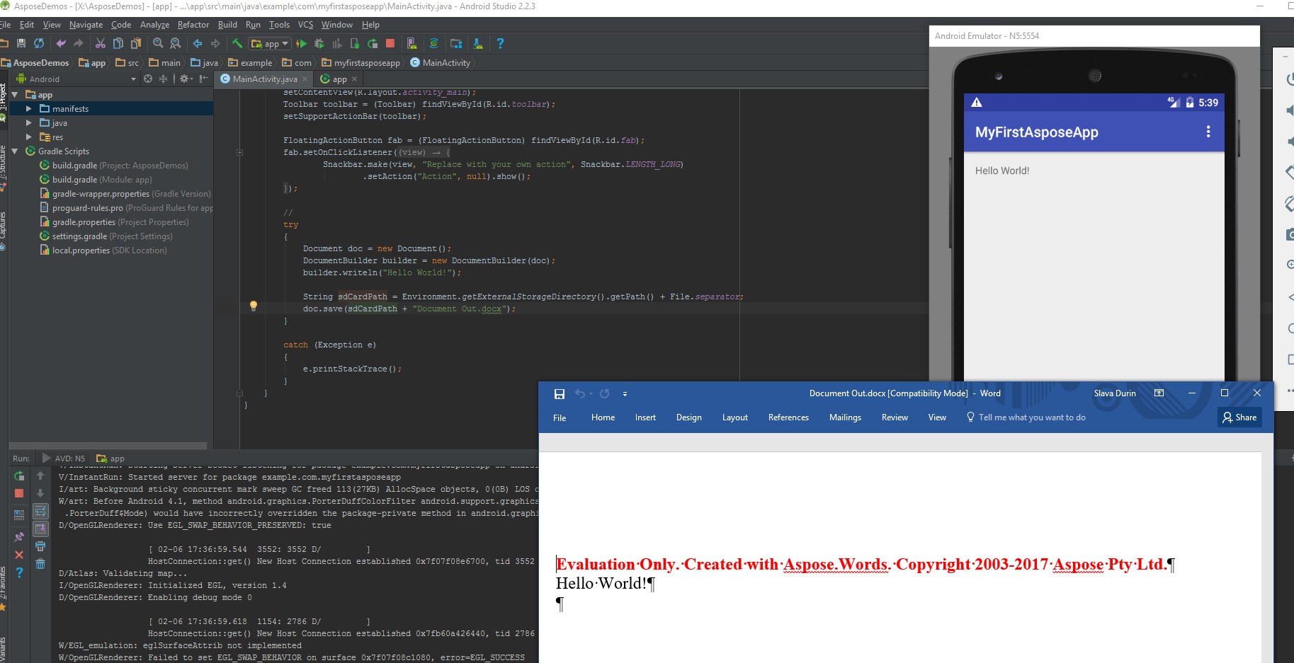Open Project panel gear settings dropdown
This screenshot has width=1294, height=663.
(x=186, y=79)
